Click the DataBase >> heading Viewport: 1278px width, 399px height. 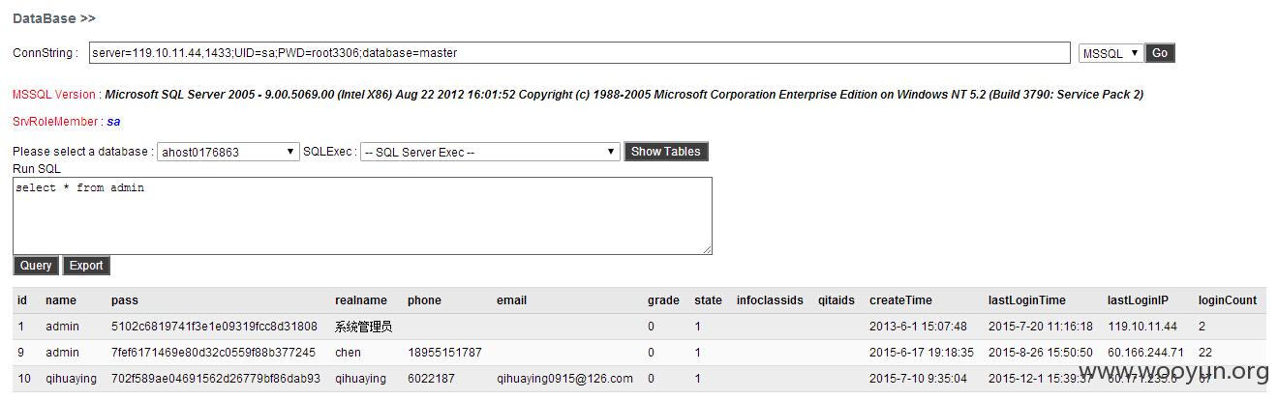click(x=54, y=18)
